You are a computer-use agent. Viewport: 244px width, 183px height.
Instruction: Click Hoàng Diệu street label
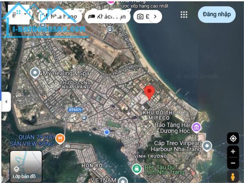(x=124, y=70)
